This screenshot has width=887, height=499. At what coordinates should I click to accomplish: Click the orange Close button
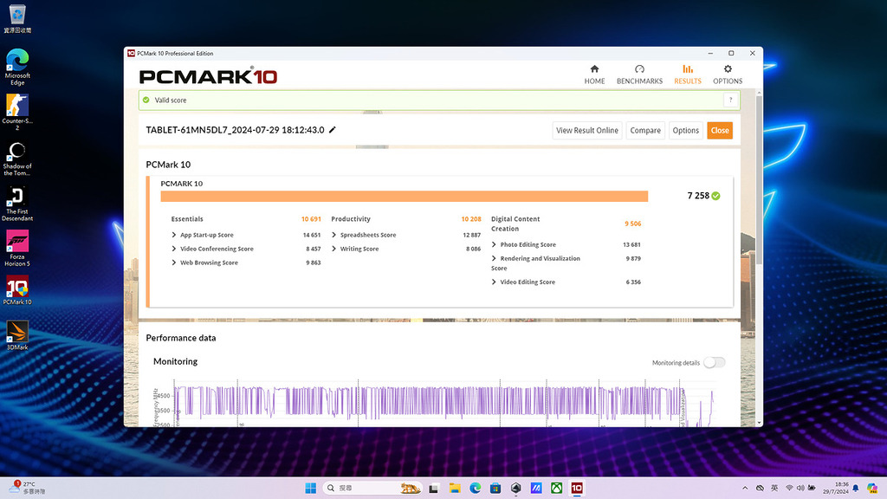719,130
